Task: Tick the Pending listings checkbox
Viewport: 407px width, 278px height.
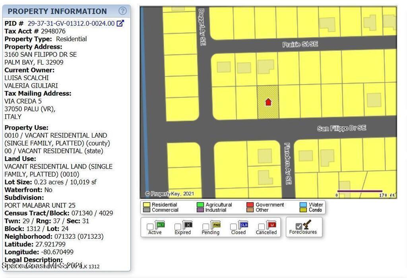Action: pyautogui.click(x=206, y=227)
